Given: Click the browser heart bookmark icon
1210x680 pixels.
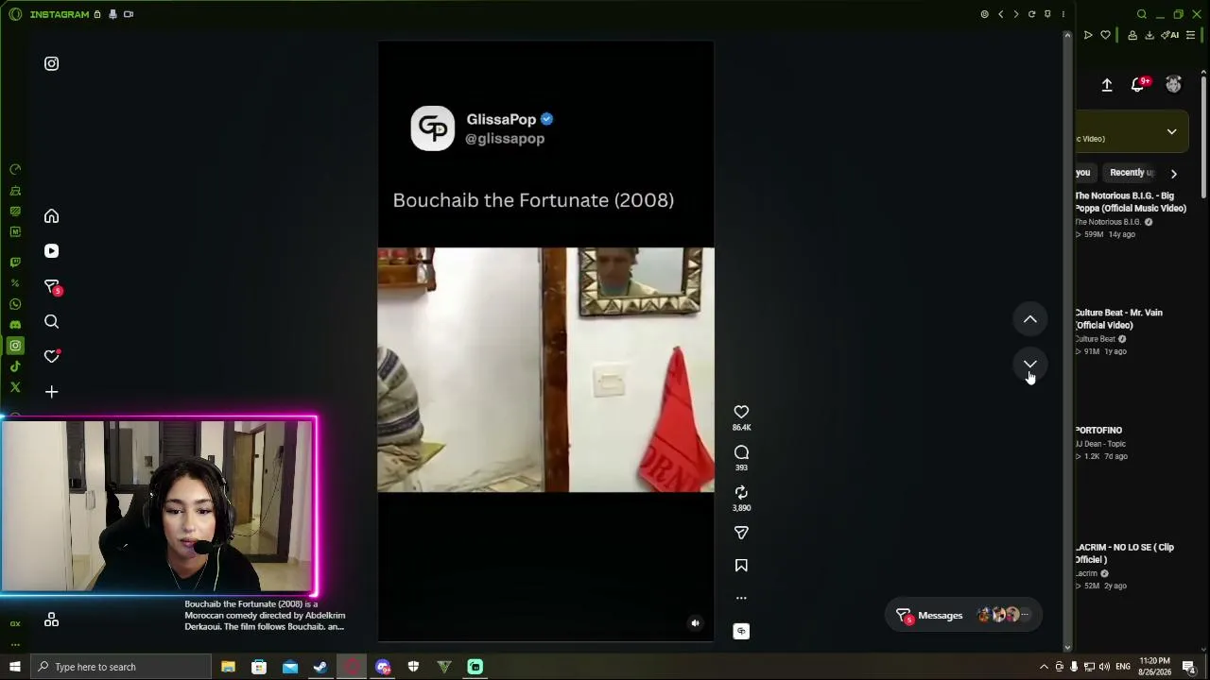Looking at the screenshot, I should tap(1105, 35).
